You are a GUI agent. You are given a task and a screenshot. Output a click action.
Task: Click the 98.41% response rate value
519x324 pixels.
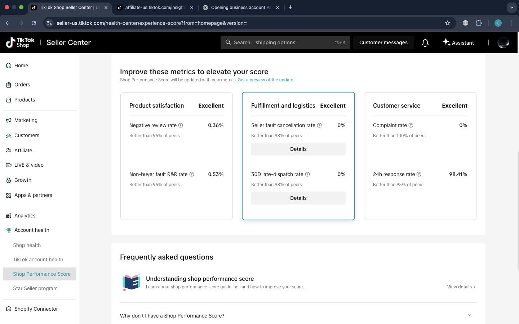point(458,174)
